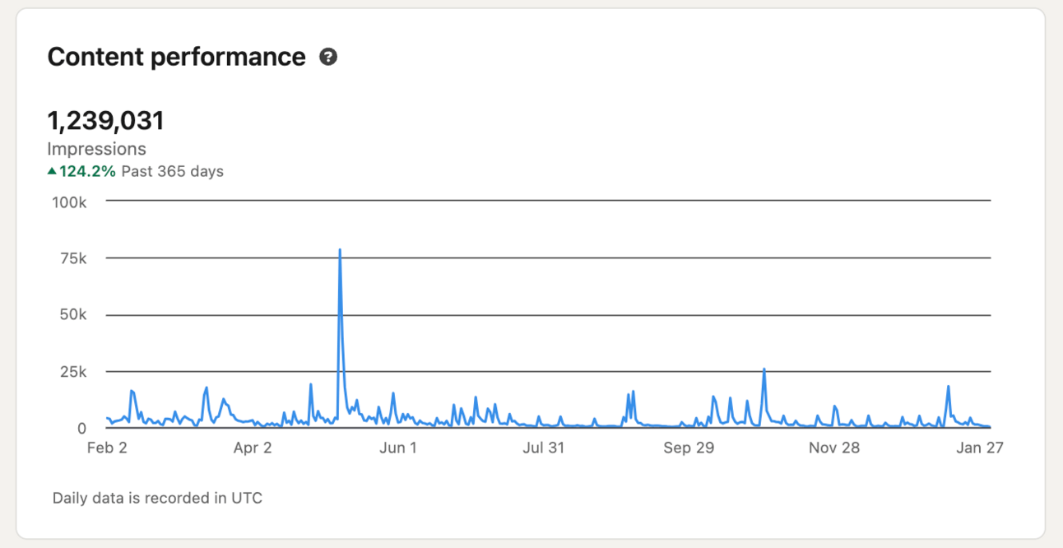Click the green upward triangle growth indicator

pyautogui.click(x=52, y=171)
